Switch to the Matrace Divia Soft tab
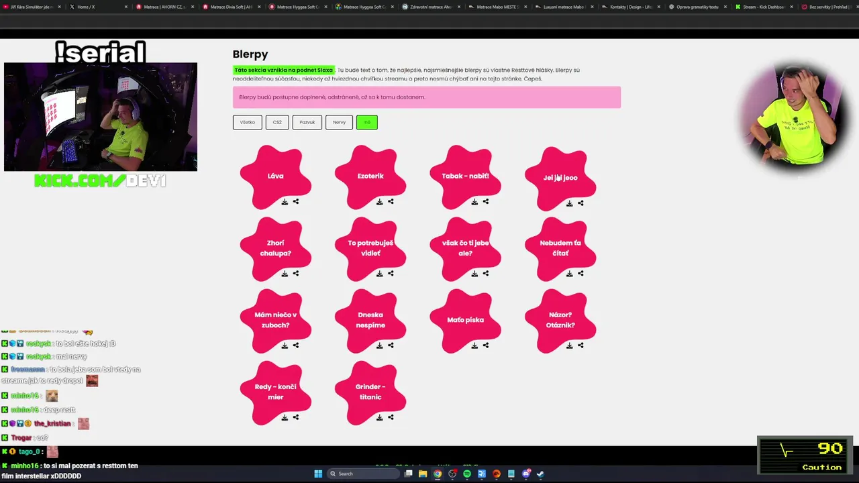The height and width of the screenshot is (483, 859). (231, 7)
